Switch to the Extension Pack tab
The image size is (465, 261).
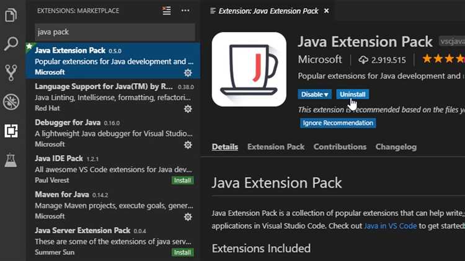coord(276,147)
